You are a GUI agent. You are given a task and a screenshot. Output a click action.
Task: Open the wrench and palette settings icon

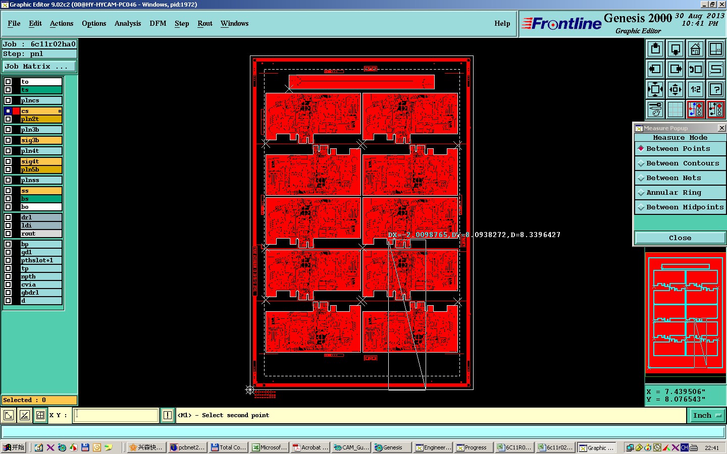[655, 109]
